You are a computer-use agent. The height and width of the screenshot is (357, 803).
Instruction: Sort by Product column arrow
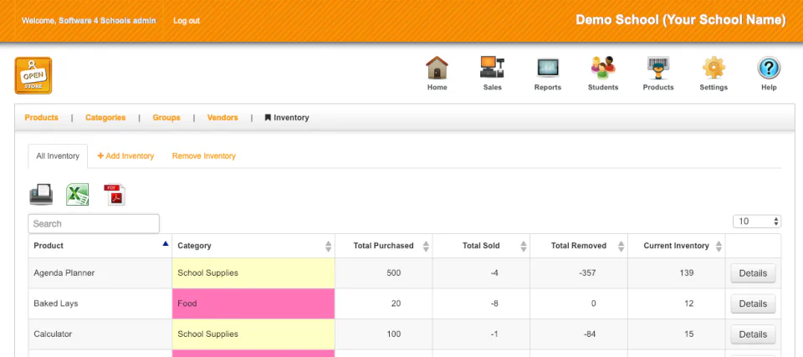165,244
